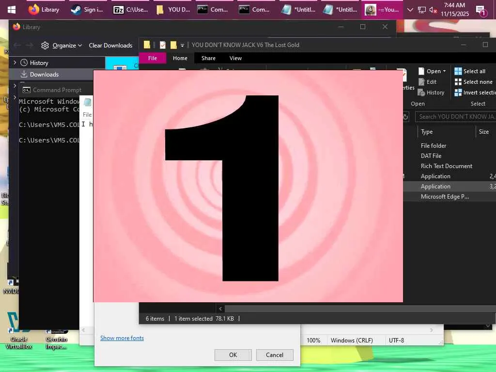Click the Downloads arrow icon in Library sidebar

23,74
